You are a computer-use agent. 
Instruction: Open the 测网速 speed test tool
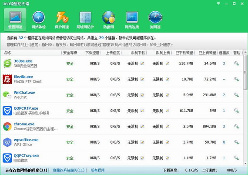coord(155,20)
